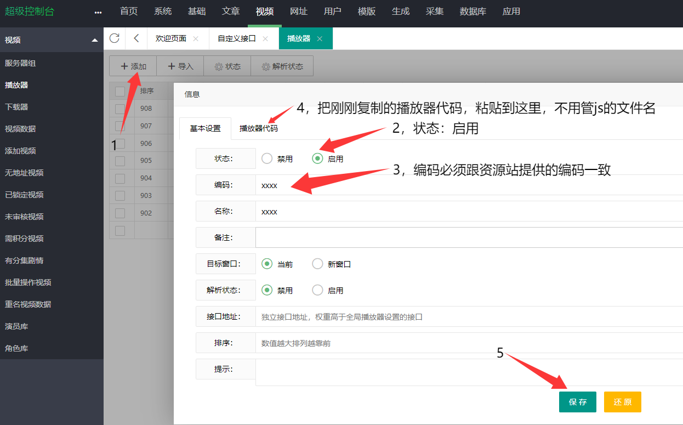Close the 欢迎页面 tab

pyautogui.click(x=196, y=39)
